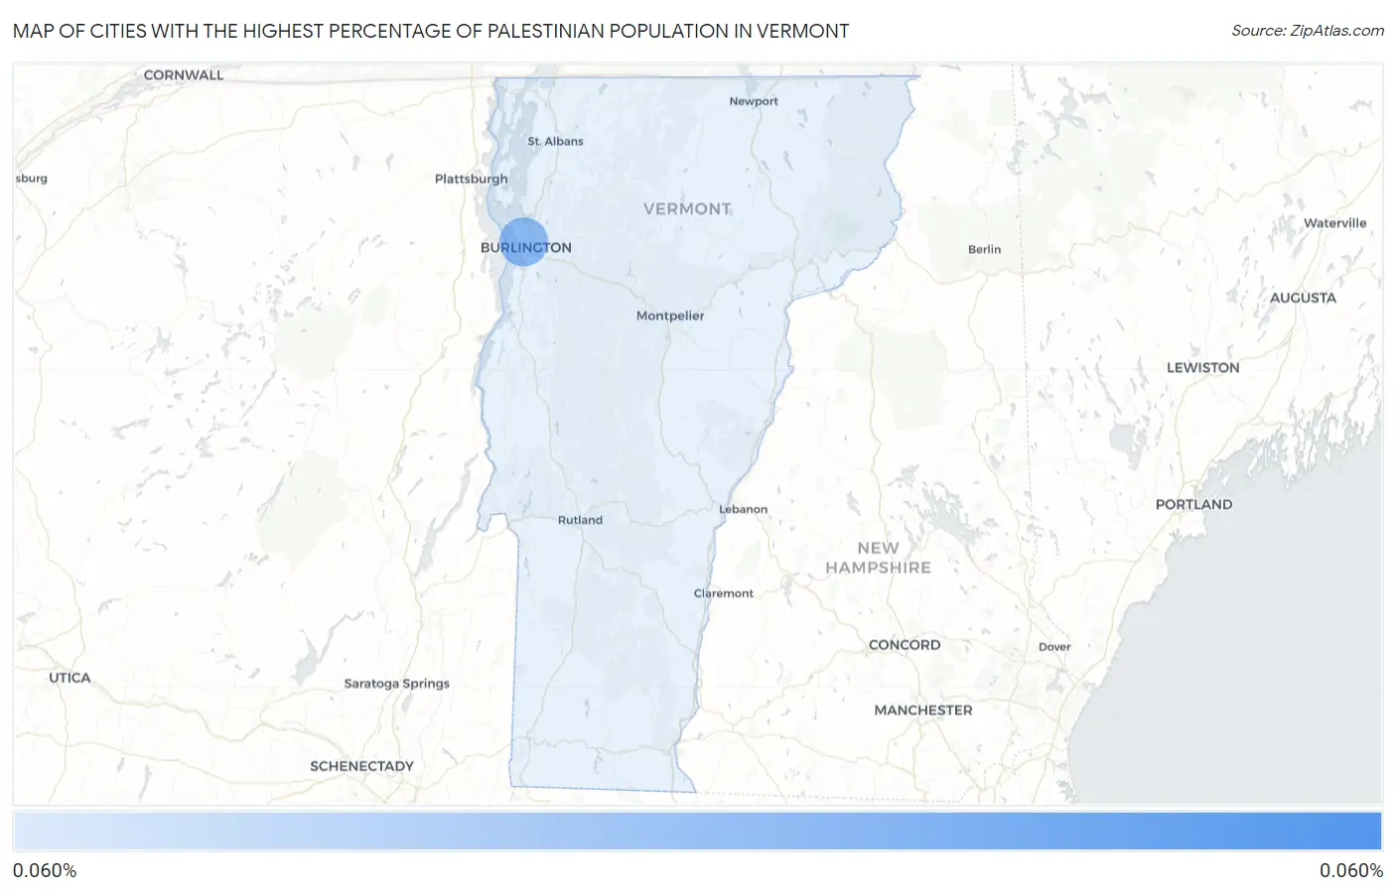Click the minimum 0.060% legend value
1396x892 pixels.
[x=45, y=871]
